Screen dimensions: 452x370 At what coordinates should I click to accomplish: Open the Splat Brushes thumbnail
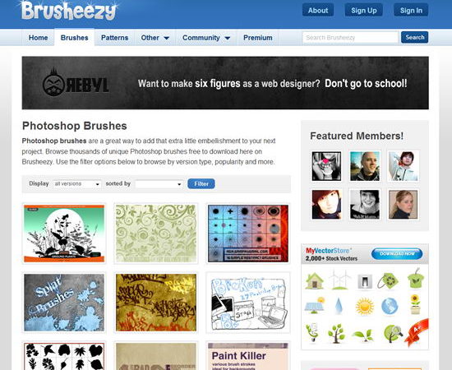click(x=64, y=303)
